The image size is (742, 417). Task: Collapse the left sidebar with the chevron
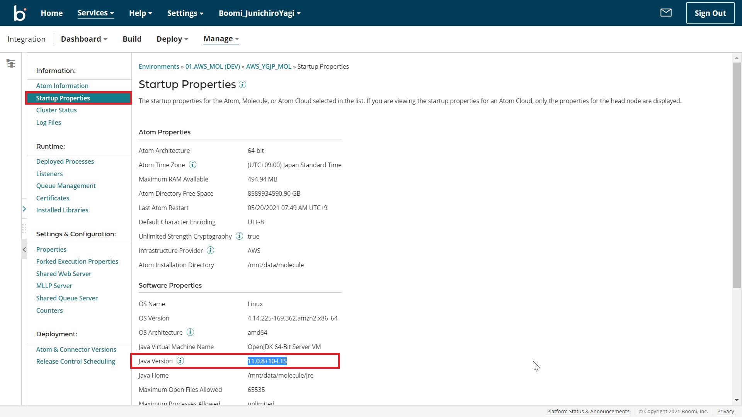[x=24, y=249]
